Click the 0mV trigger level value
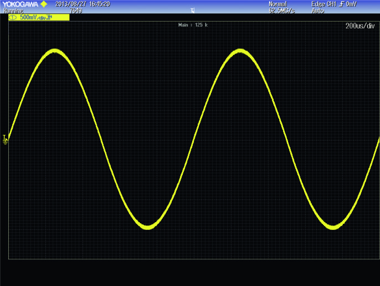 [351, 4]
